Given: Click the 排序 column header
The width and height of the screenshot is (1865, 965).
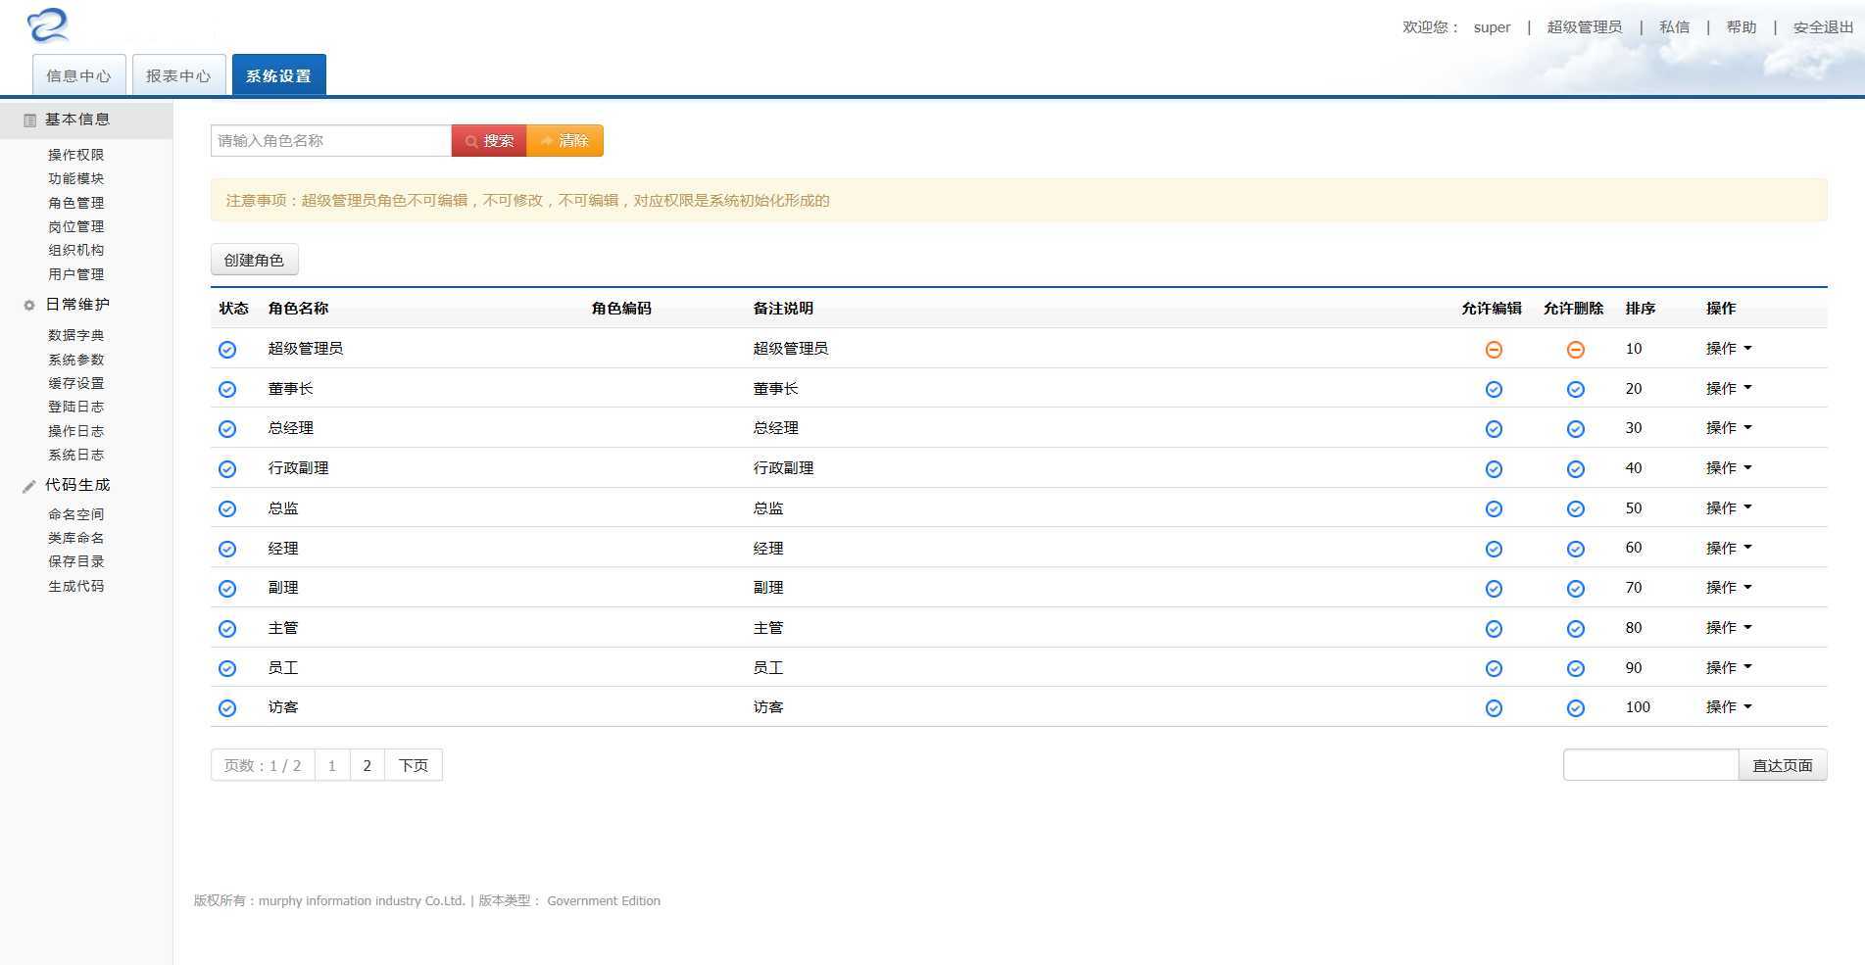Looking at the screenshot, I should pyautogui.click(x=1641, y=309).
